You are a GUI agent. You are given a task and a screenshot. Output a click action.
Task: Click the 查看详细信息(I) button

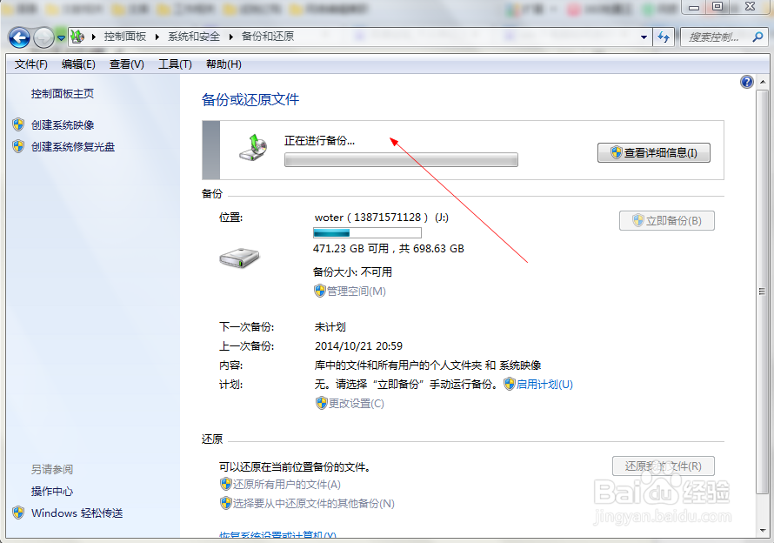click(653, 151)
